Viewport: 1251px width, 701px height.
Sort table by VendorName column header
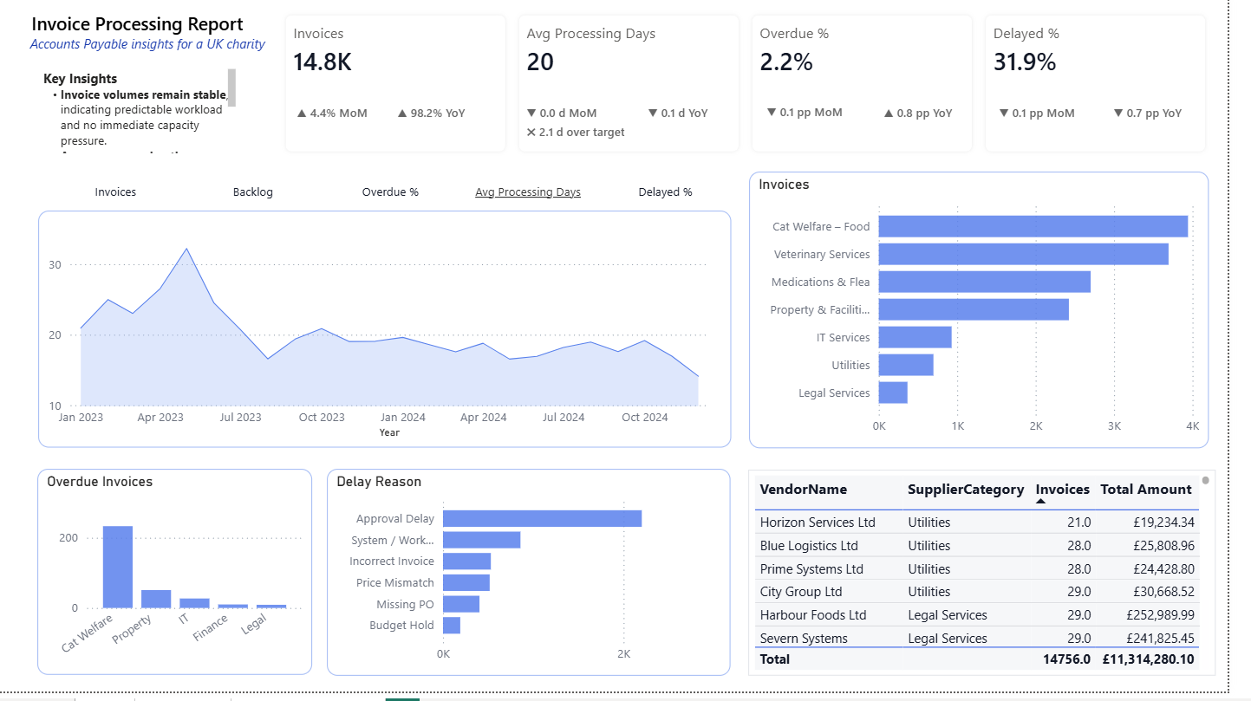point(803,490)
